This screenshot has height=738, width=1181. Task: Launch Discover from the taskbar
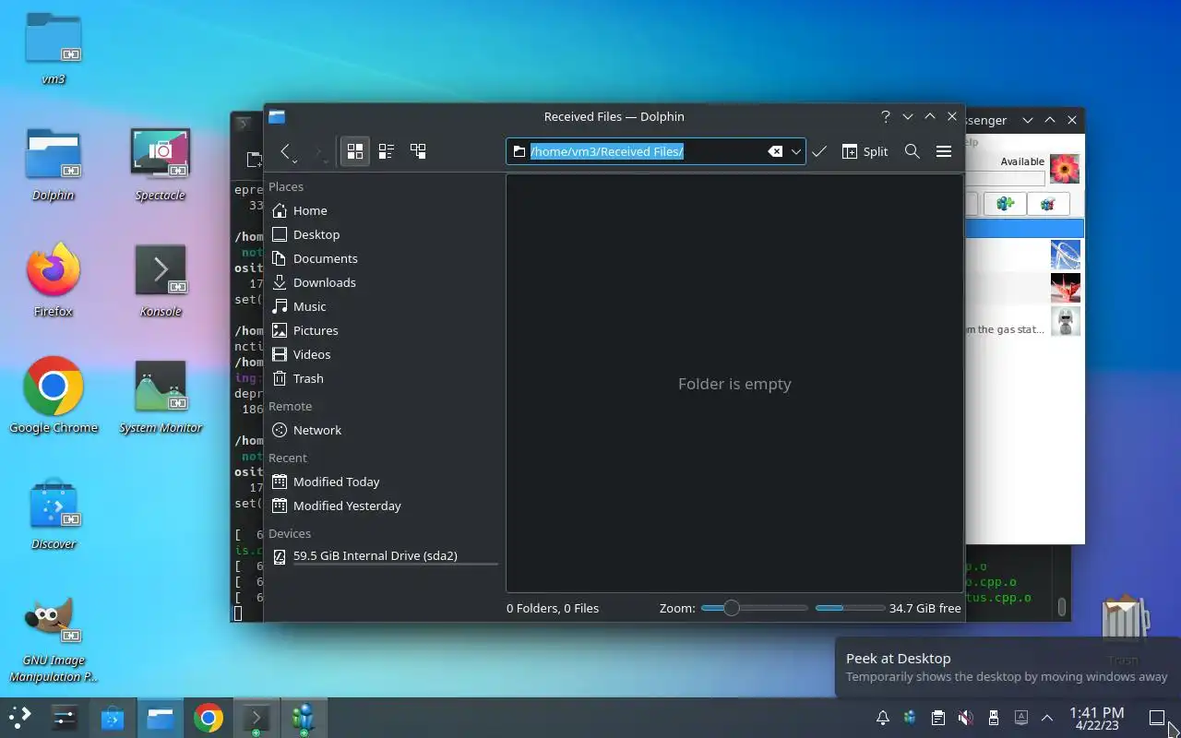113,718
